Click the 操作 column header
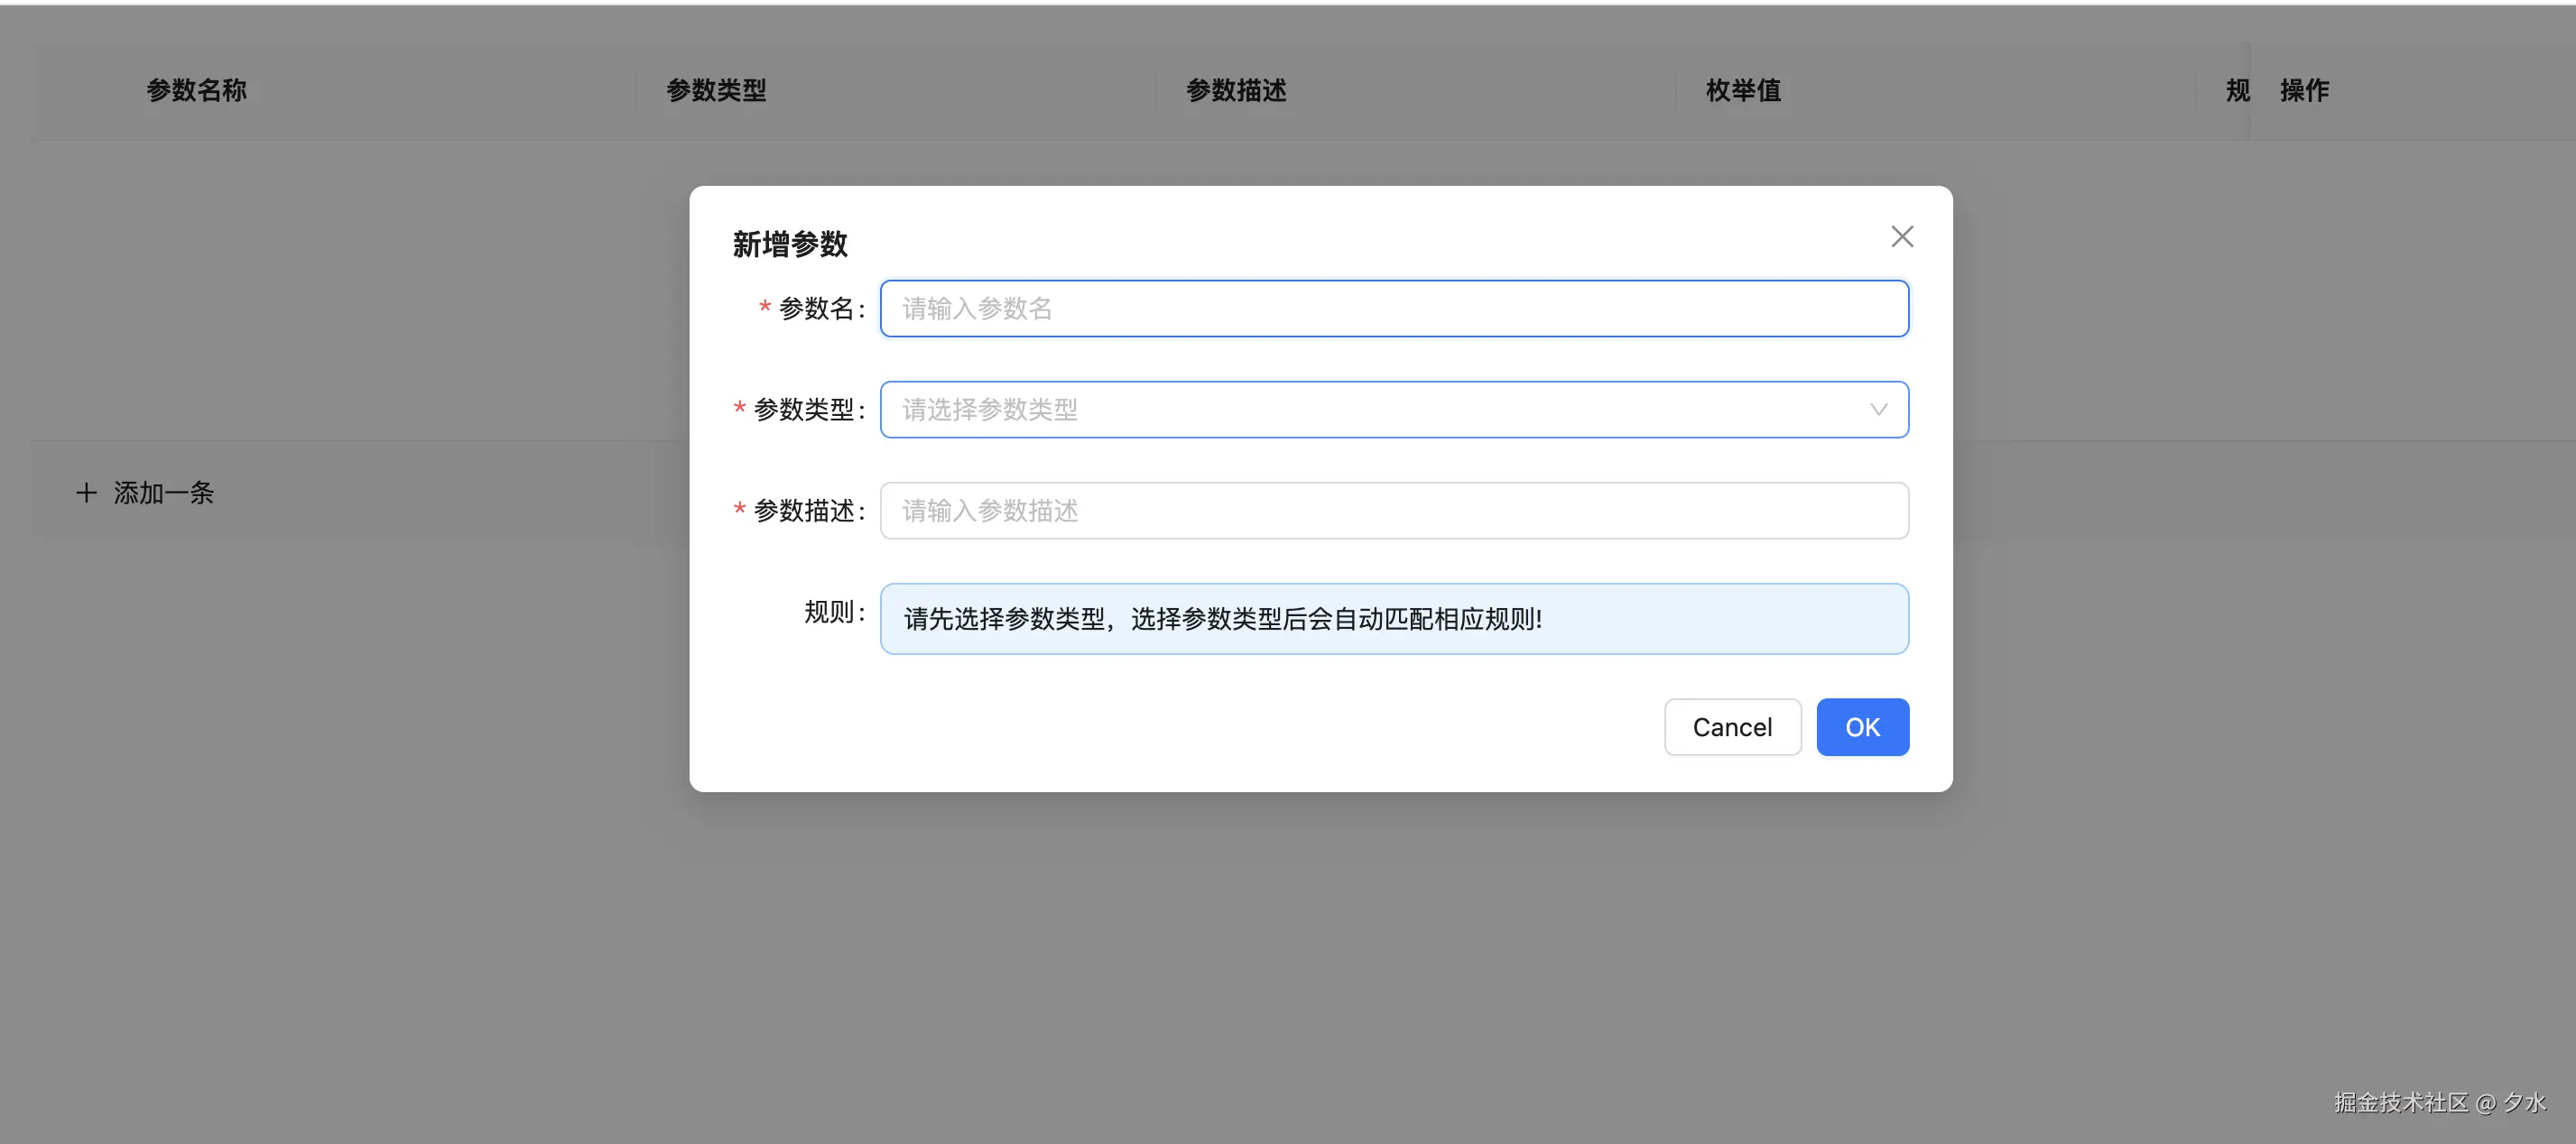2576x1144 pixels. coord(2303,91)
